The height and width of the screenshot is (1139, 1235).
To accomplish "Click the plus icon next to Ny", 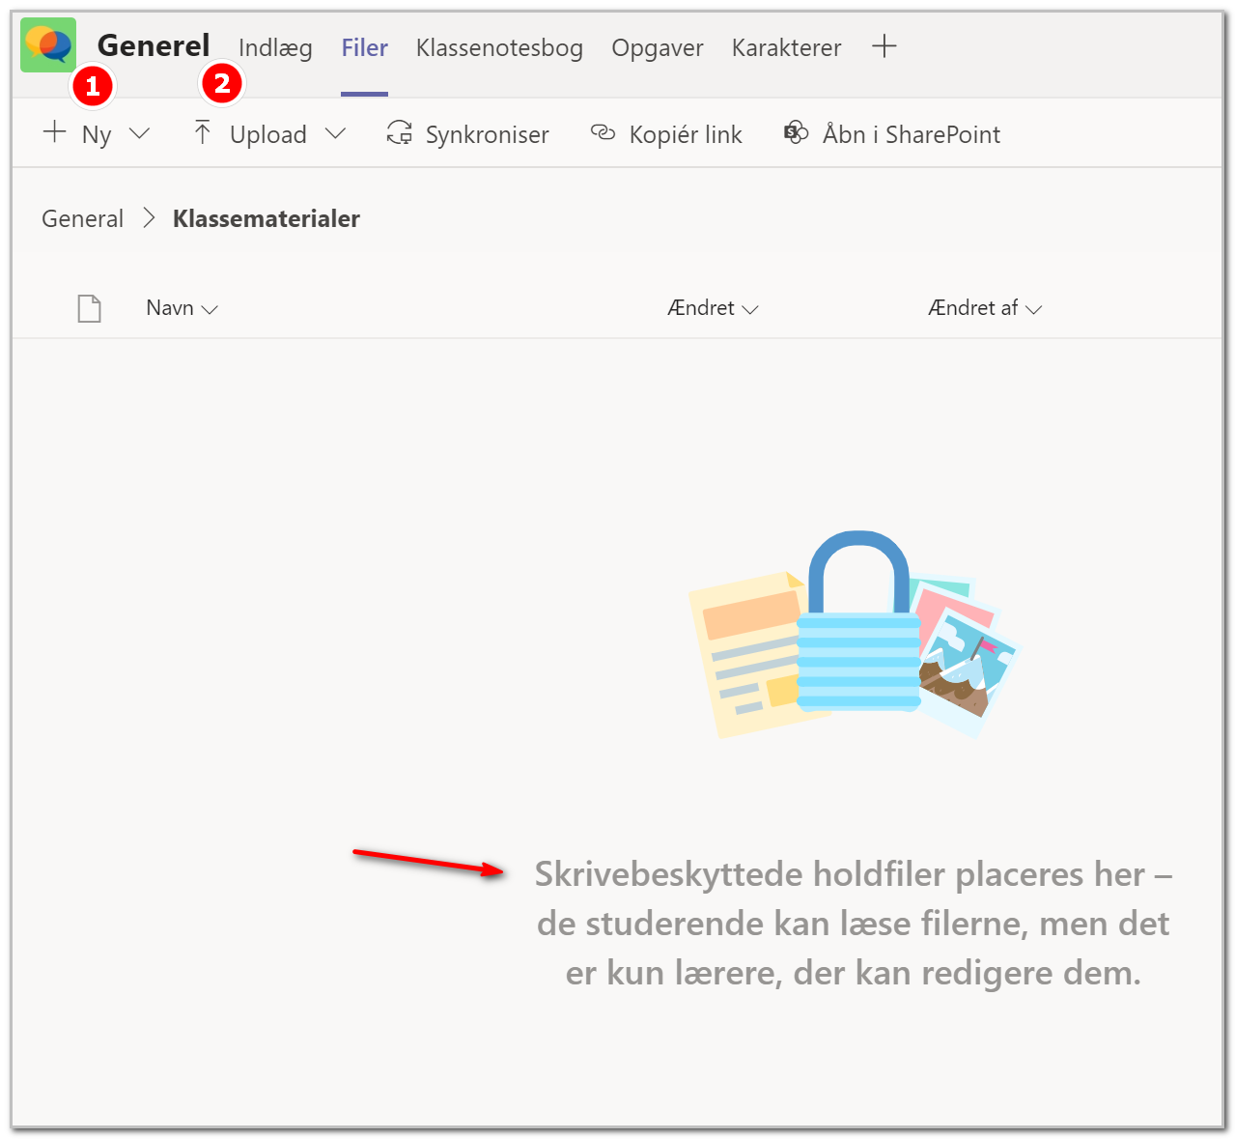I will (55, 131).
